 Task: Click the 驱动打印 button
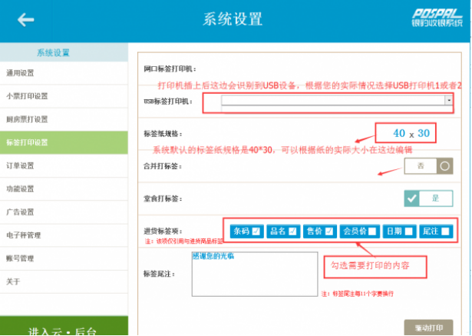(427, 328)
